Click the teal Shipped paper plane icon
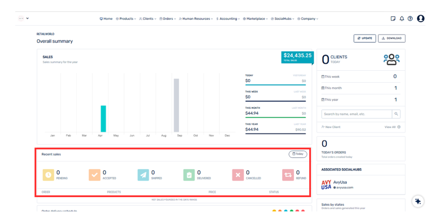The image size is (443, 221). pyautogui.click(x=143, y=175)
